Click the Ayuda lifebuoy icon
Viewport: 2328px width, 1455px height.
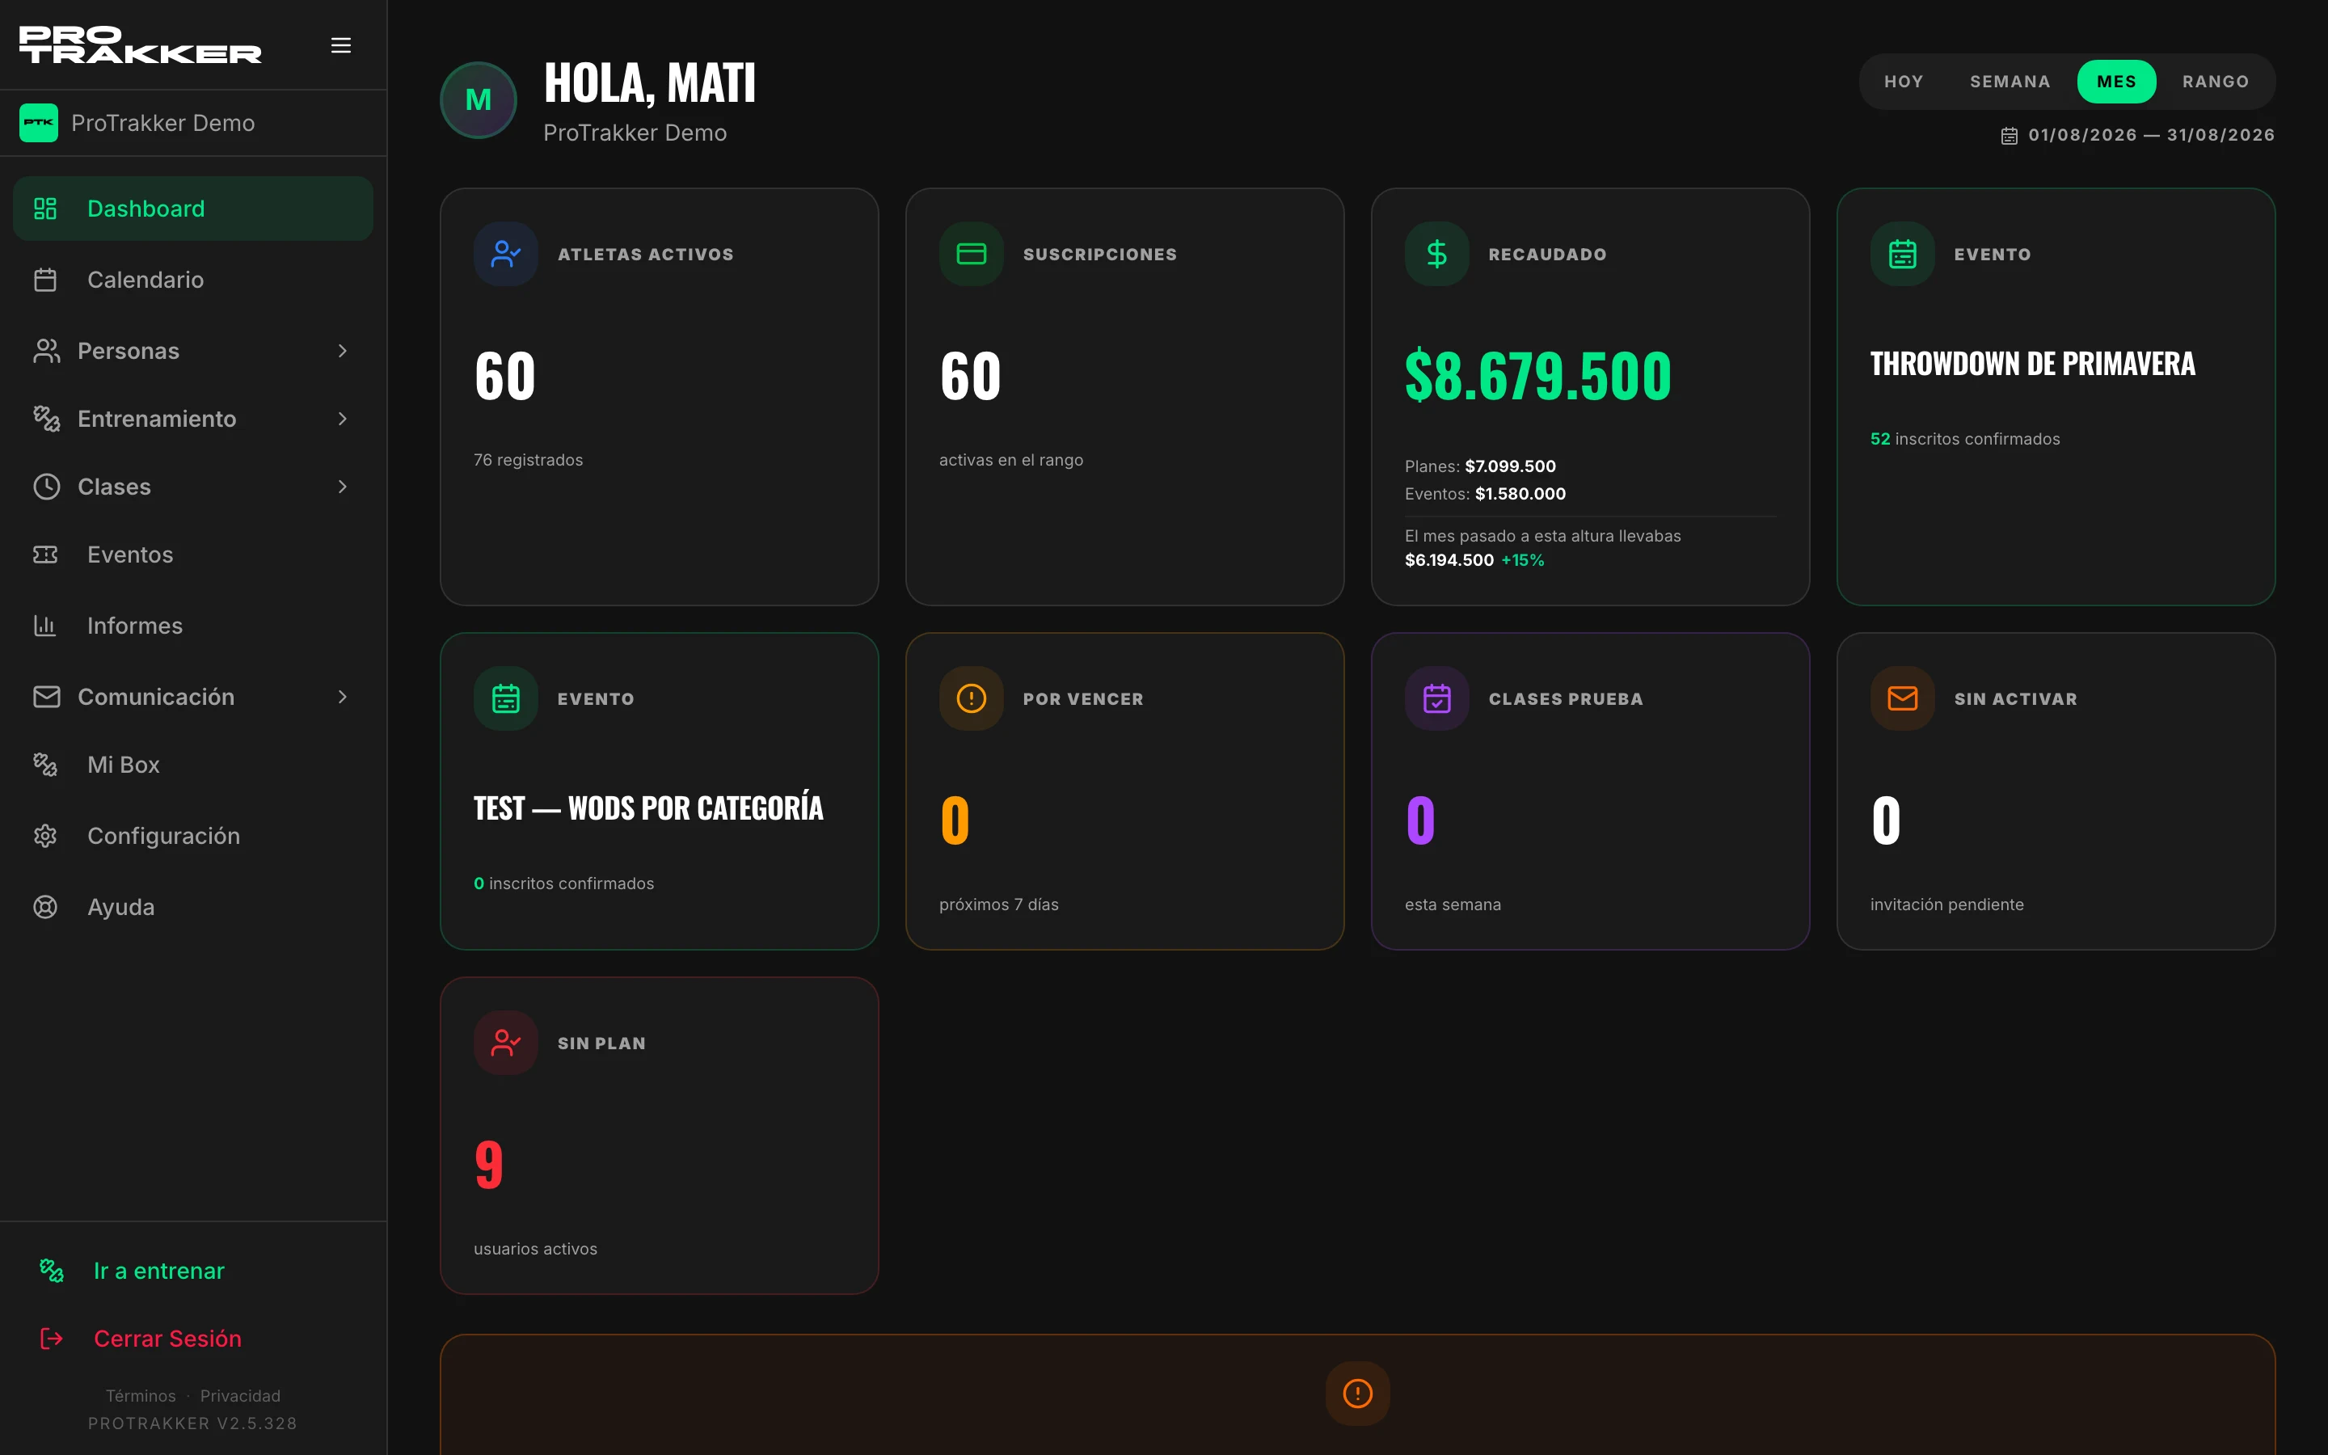pyautogui.click(x=45, y=906)
